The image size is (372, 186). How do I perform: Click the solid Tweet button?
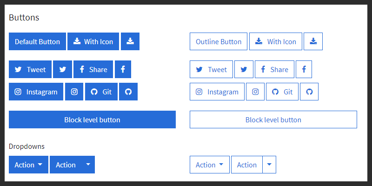30,69
